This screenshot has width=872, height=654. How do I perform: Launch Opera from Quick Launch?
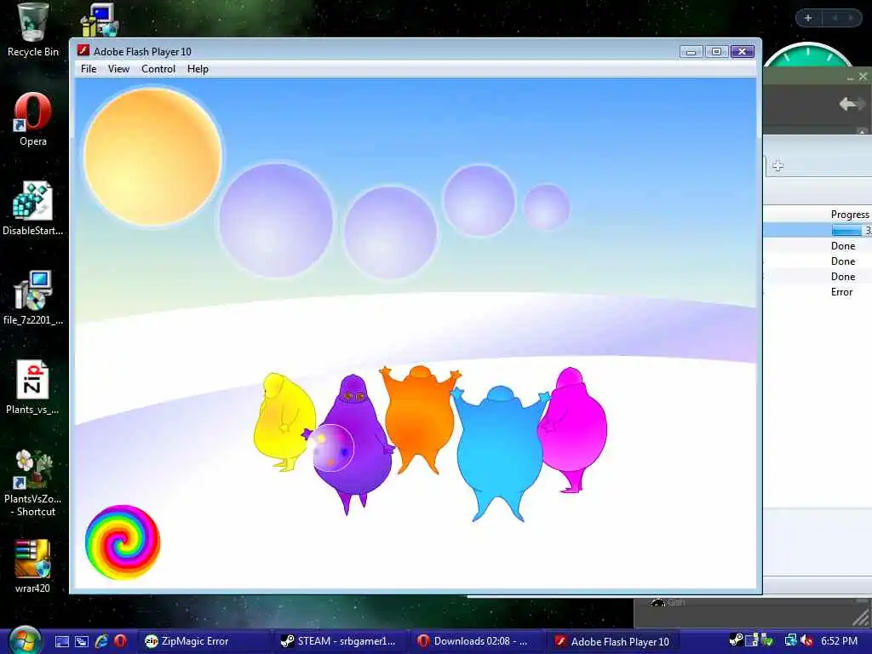point(120,641)
